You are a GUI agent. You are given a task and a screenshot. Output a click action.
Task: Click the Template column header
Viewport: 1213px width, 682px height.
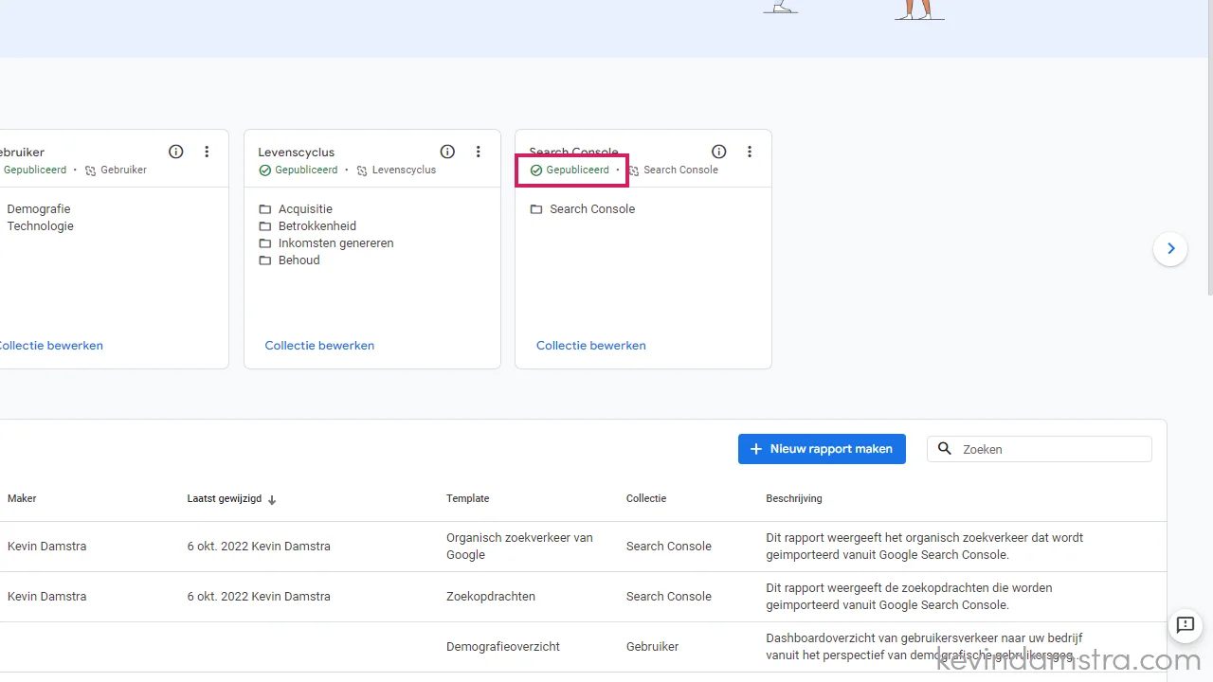[x=468, y=498]
